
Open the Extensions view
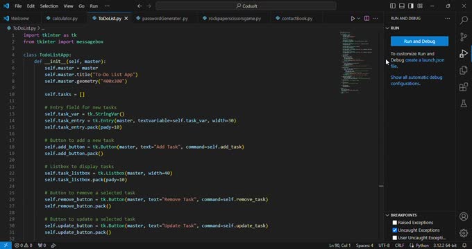[x=464, y=87]
